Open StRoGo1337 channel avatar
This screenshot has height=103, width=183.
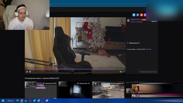pos(128,20)
